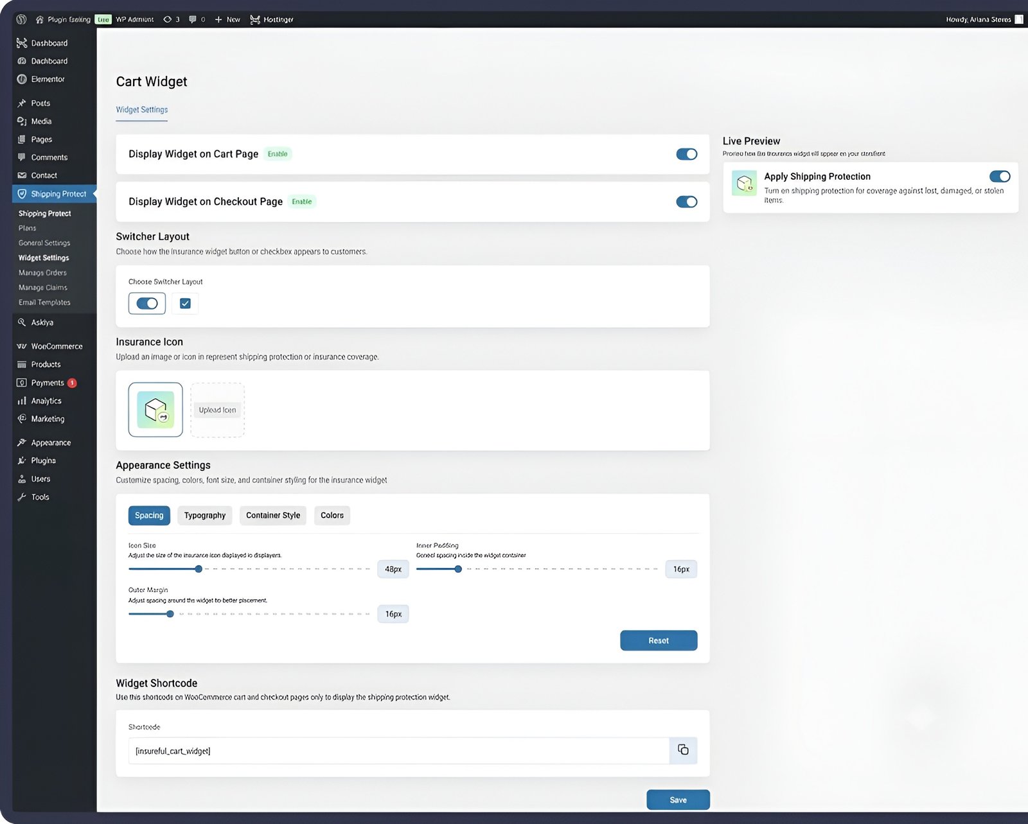The height and width of the screenshot is (824, 1028).
Task: Click the Upload Icon button
Action: 217,410
